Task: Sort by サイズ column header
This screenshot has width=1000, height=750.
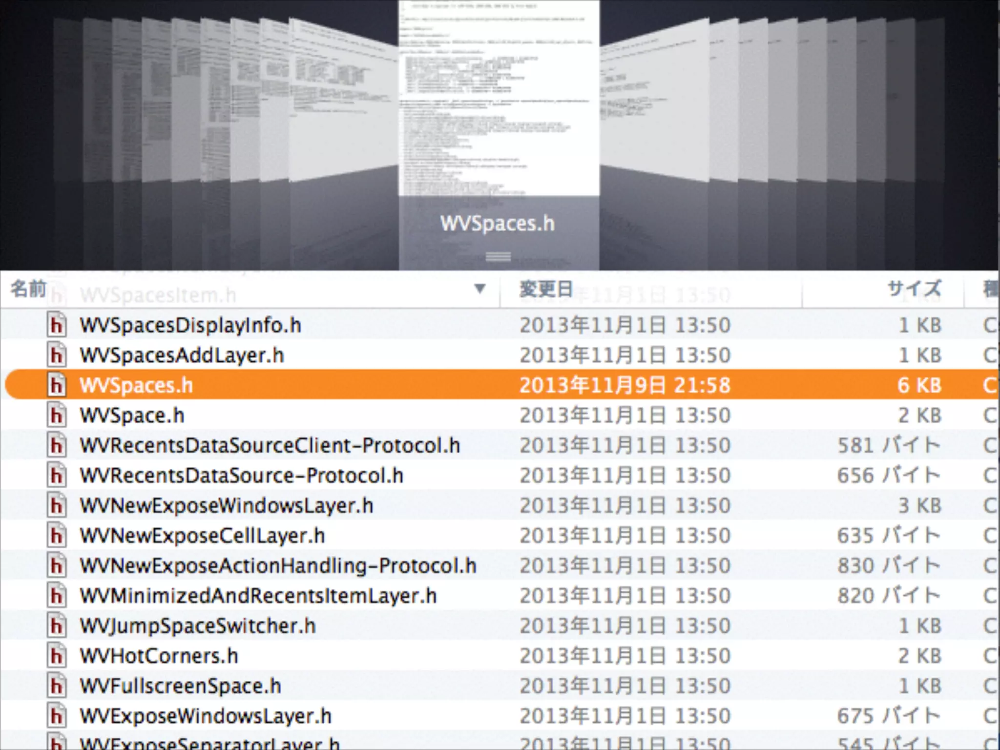Action: point(913,289)
